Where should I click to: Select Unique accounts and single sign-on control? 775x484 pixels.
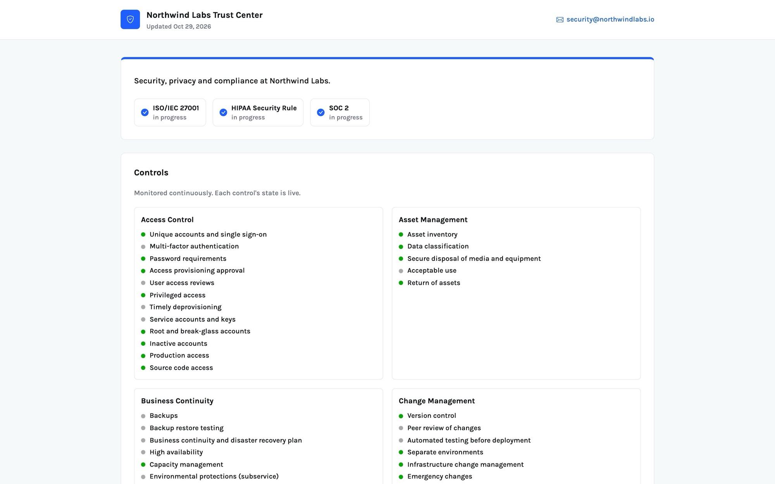coord(208,234)
